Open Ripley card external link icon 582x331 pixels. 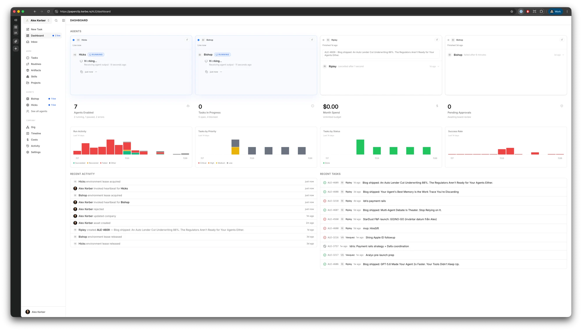click(437, 40)
